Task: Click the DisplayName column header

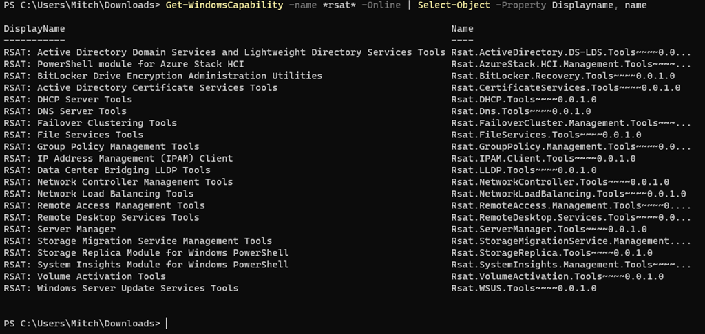Action: pyautogui.click(x=34, y=29)
